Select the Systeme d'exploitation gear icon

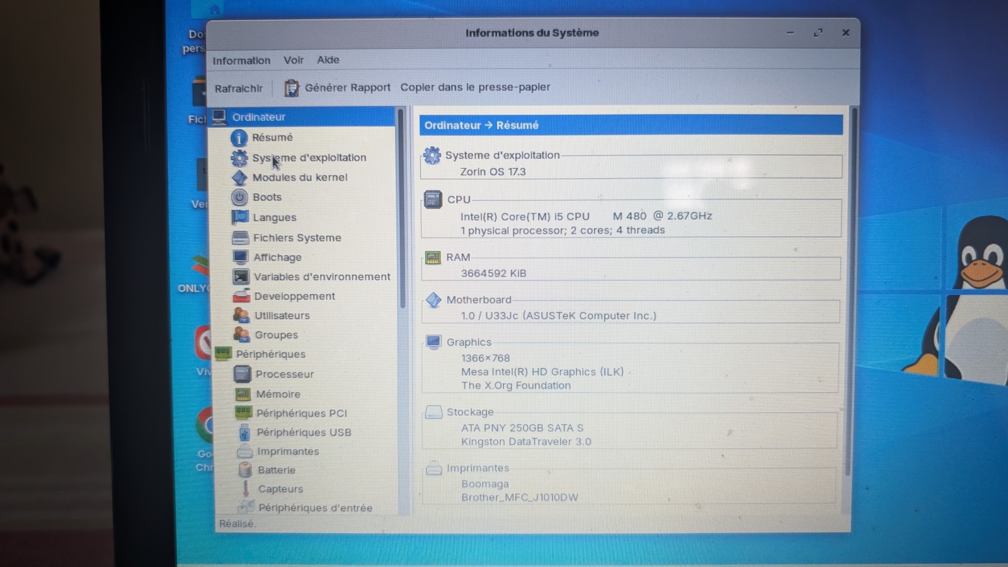click(x=239, y=157)
